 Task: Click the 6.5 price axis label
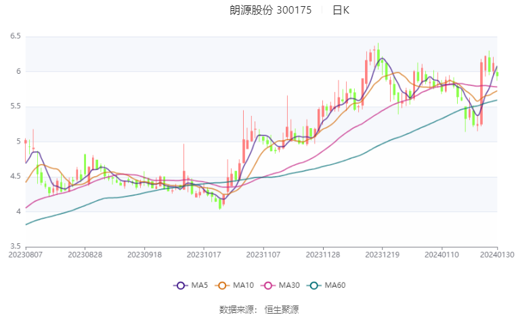[x=16, y=36]
